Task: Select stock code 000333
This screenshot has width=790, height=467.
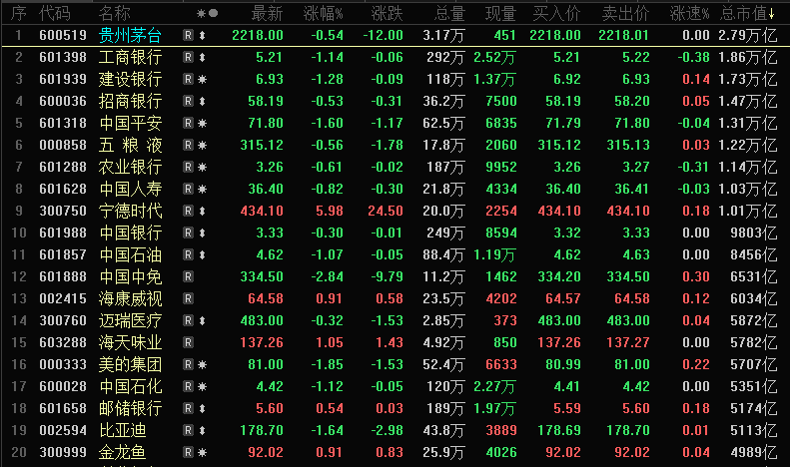Action: (x=63, y=365)
